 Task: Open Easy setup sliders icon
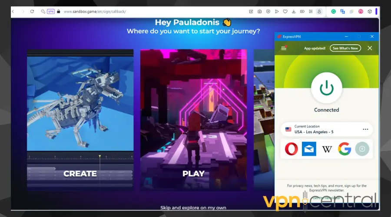(311, 11)
